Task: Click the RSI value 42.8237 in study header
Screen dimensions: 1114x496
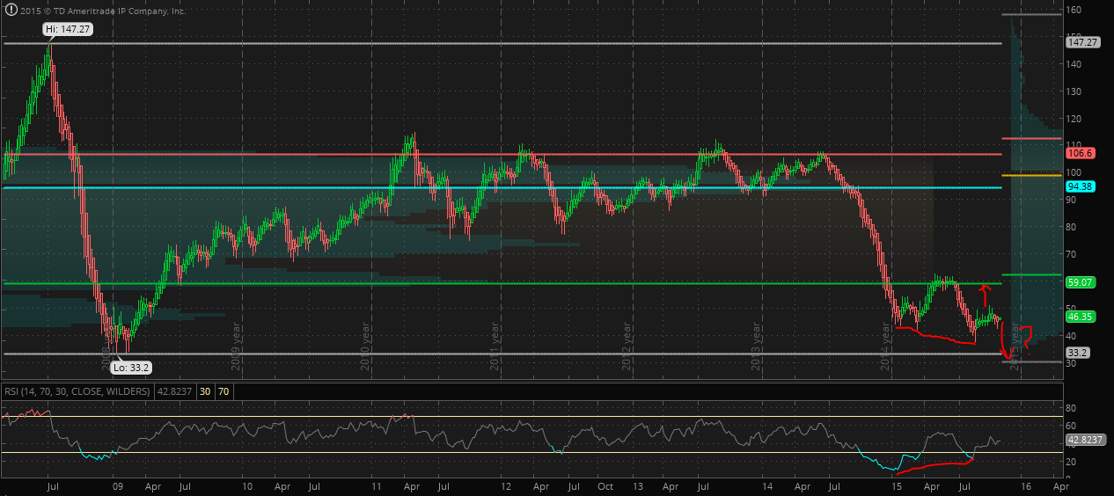Action: coord(173,390)
